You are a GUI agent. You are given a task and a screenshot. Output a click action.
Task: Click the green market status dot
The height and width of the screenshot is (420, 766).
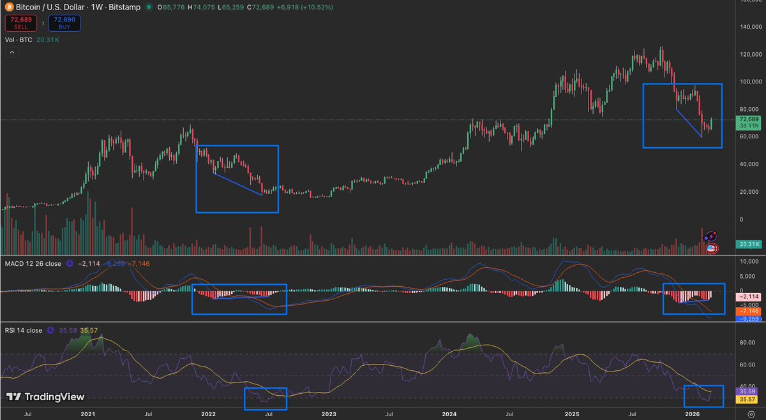[149, 7]
